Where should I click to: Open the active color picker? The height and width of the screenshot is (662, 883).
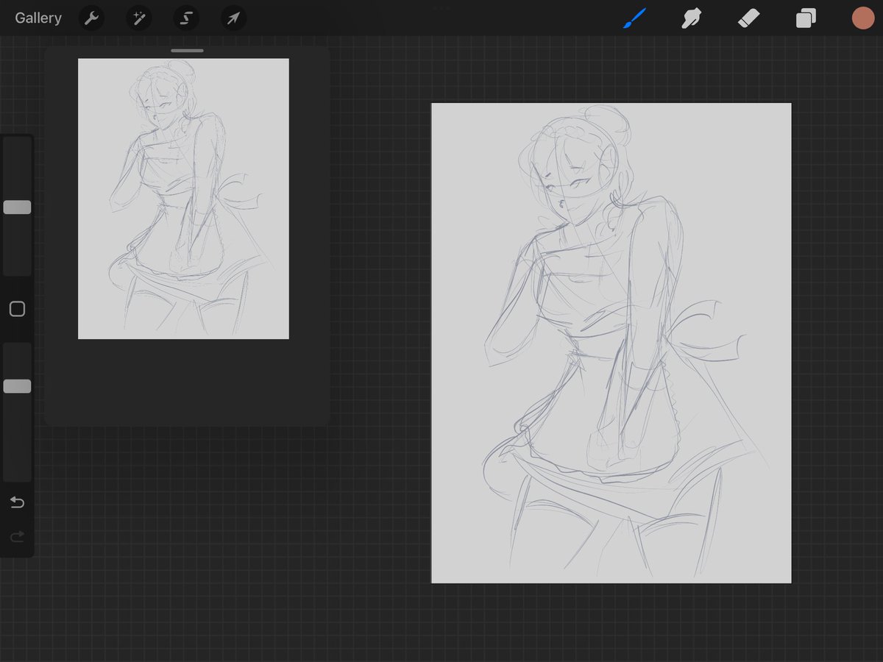(862, 18)
